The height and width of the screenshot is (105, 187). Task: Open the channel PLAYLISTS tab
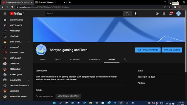75,59
